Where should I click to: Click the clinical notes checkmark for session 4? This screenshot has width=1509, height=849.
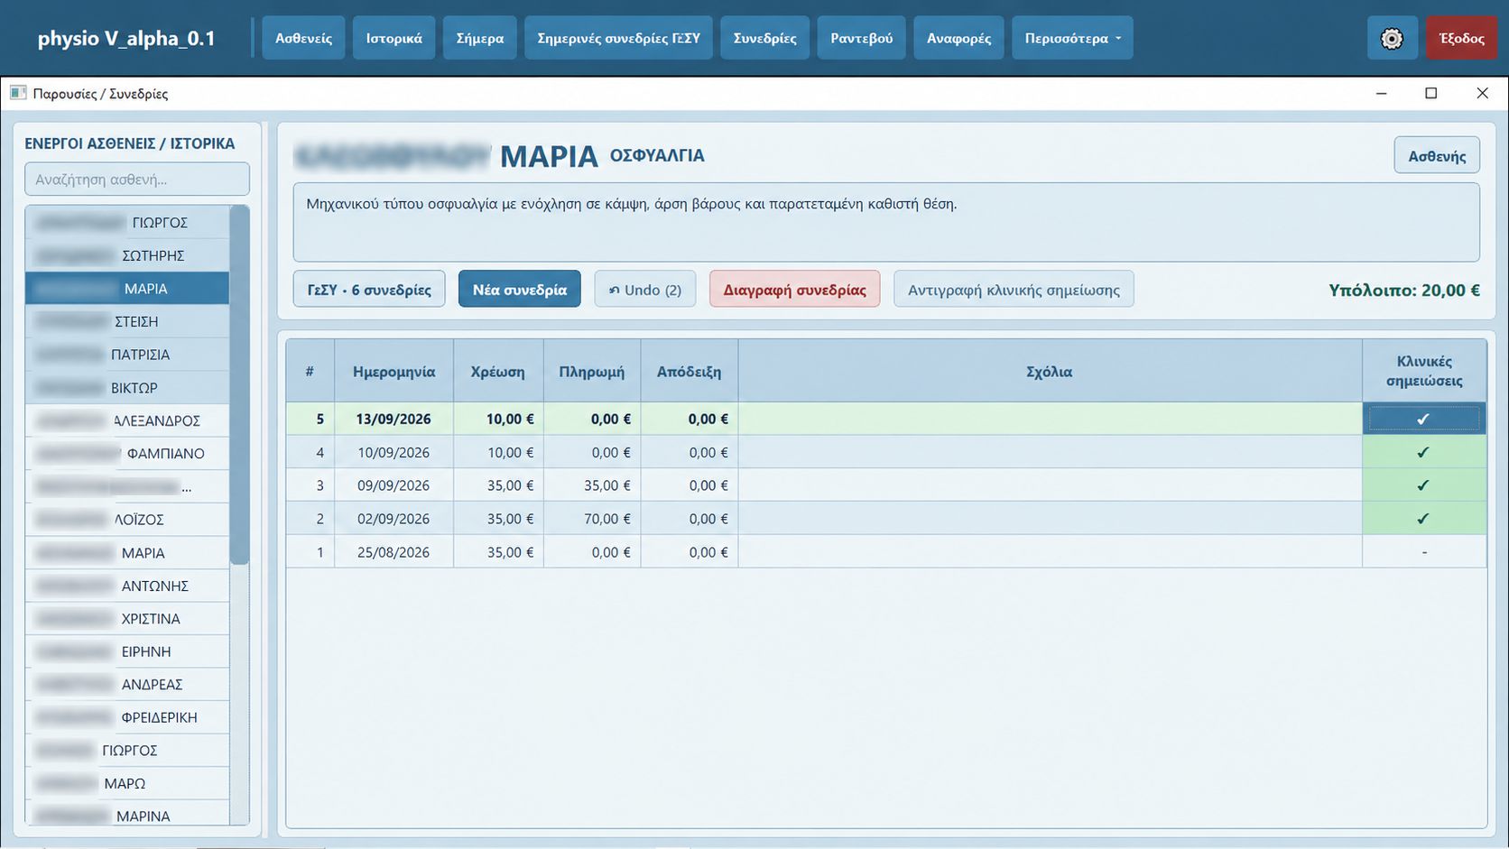coord(1423,452)
